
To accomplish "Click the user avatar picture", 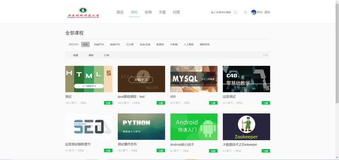I will [253, 12].
